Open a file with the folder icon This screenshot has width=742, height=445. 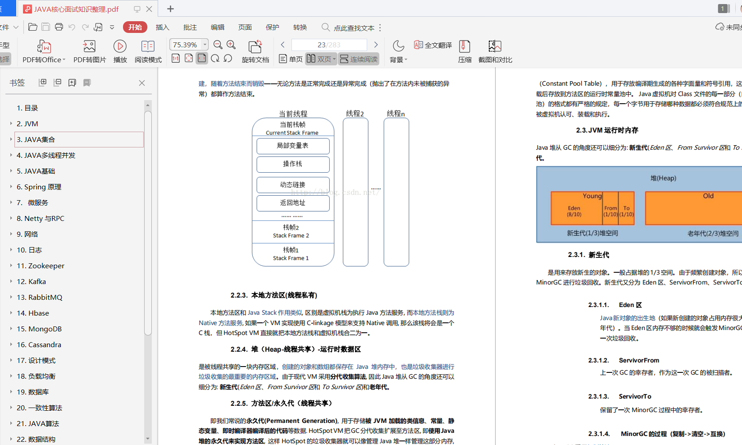pos(32,27)
